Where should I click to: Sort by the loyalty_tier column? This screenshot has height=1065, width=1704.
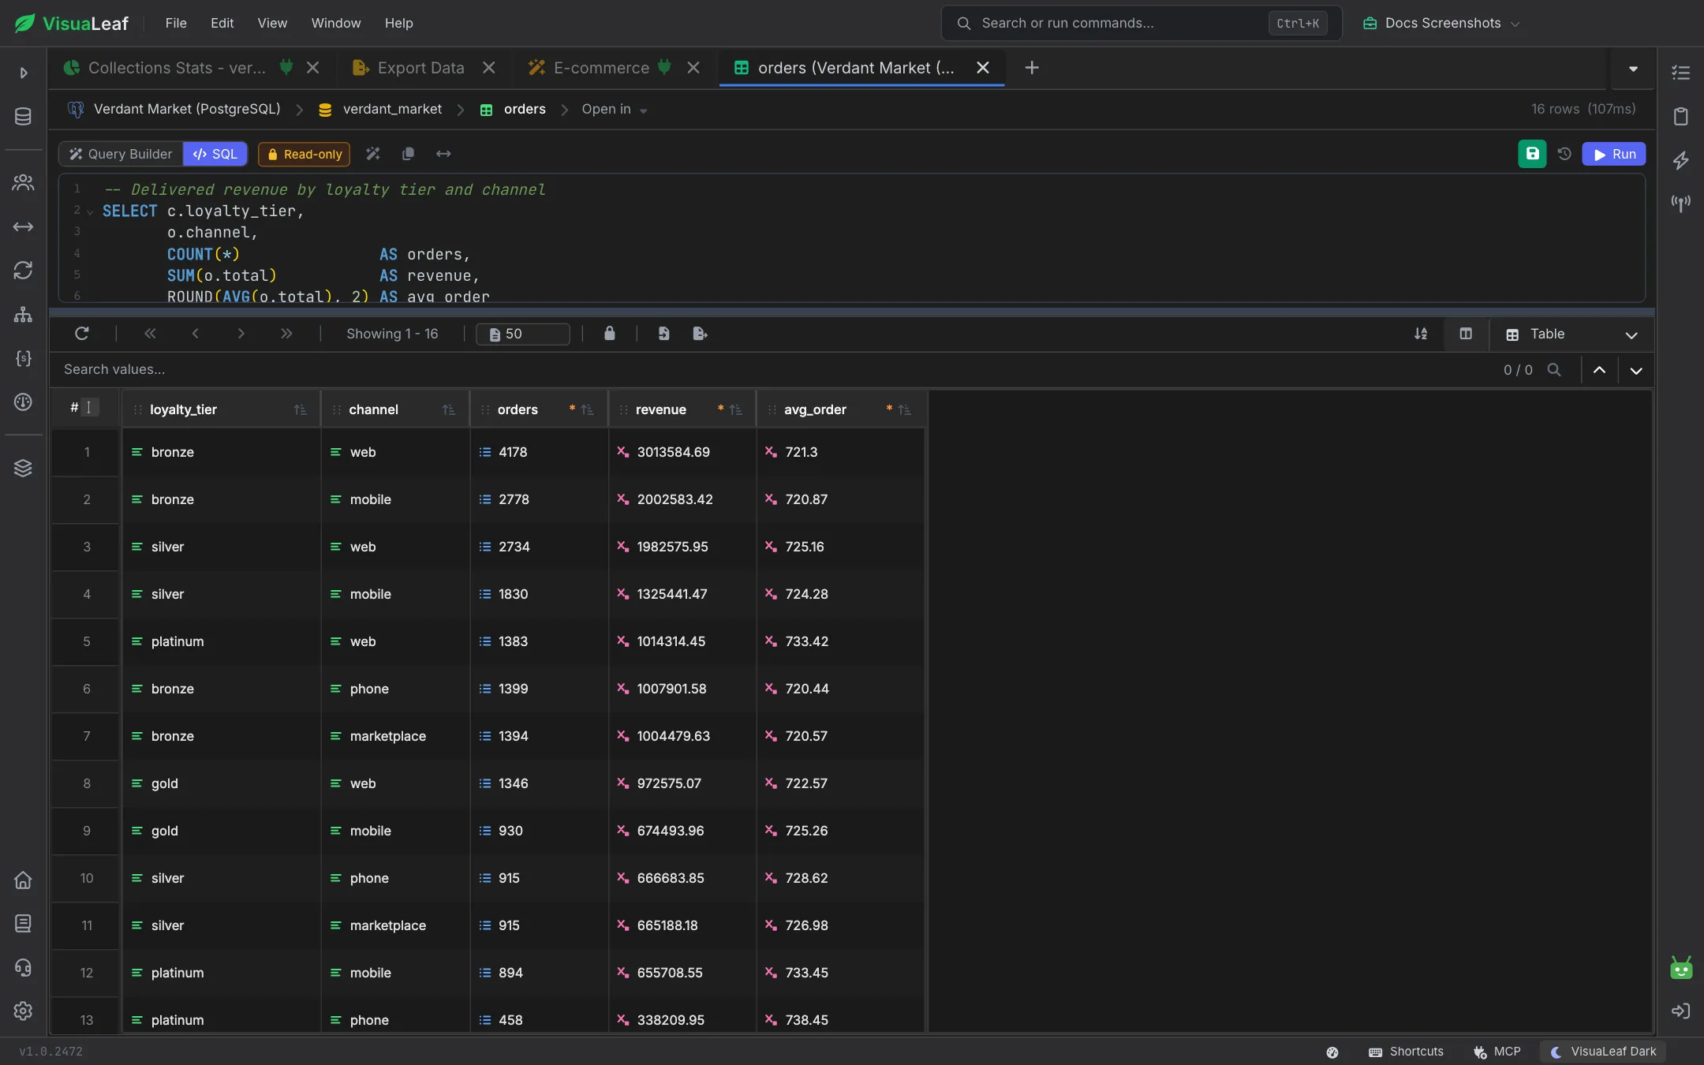click(300, 409)
